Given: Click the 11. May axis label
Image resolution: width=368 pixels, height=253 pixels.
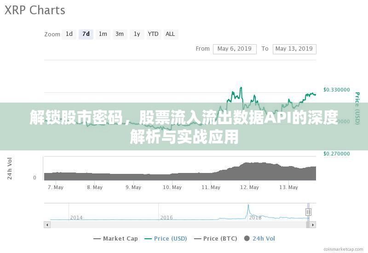Looking at the screenshot, I should (x=211, y=188).
